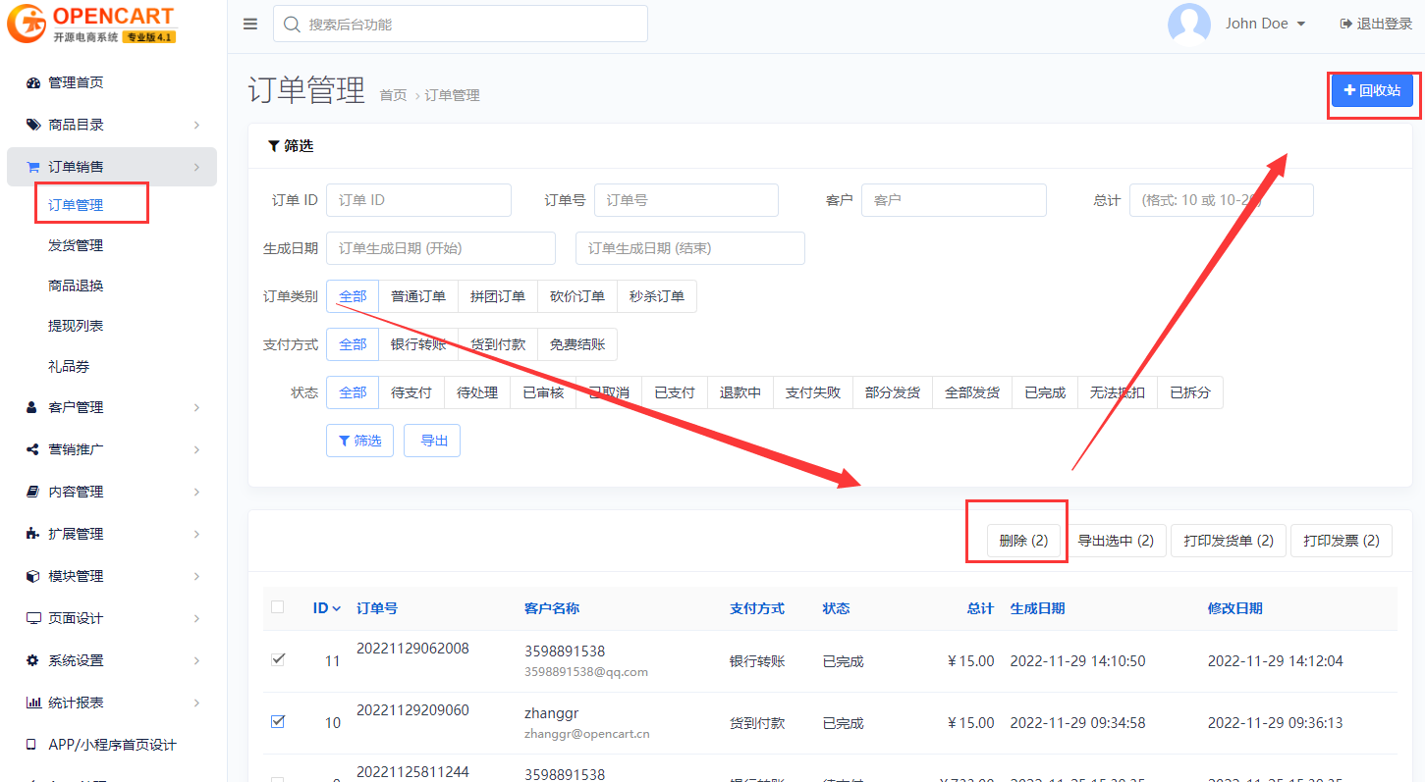This screenshot has width=1425, height=782.
Task: Click the OpenCart logo
Action: point(91,25)
